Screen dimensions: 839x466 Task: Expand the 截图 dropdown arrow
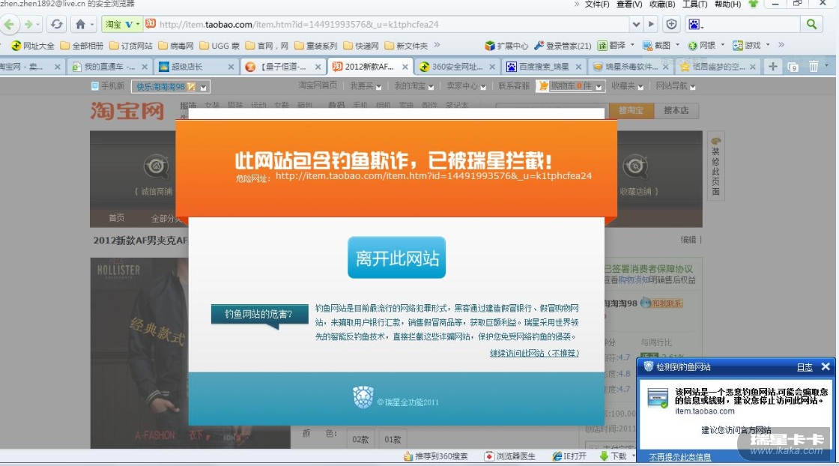point(677,46)
